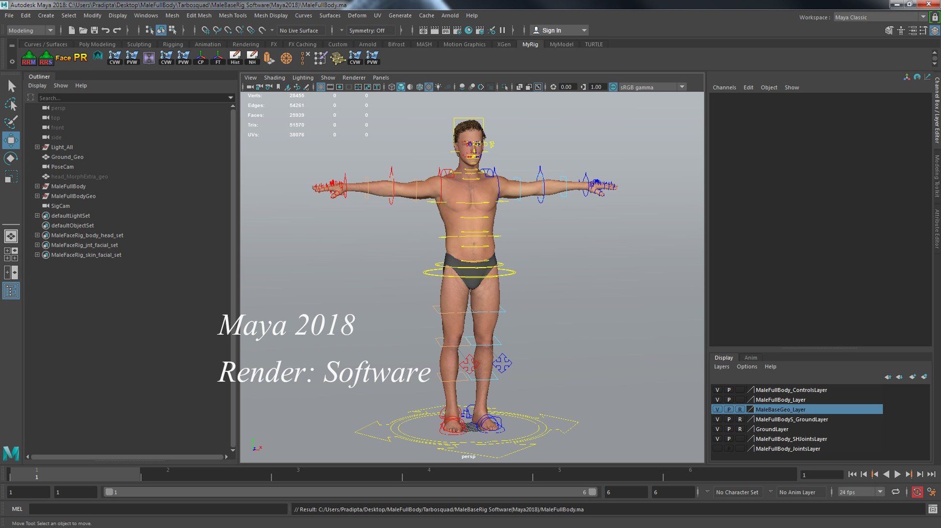This screenshot has height=528, width=941.
Task: Switch to the Animation shelf tab
Action: click(207, 44)
